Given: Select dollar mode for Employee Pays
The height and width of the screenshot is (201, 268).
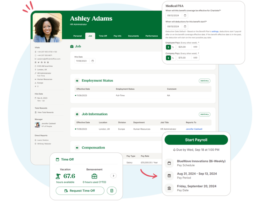Looking at the screenshot, I should pyautogui.click(x=168, y=47).
